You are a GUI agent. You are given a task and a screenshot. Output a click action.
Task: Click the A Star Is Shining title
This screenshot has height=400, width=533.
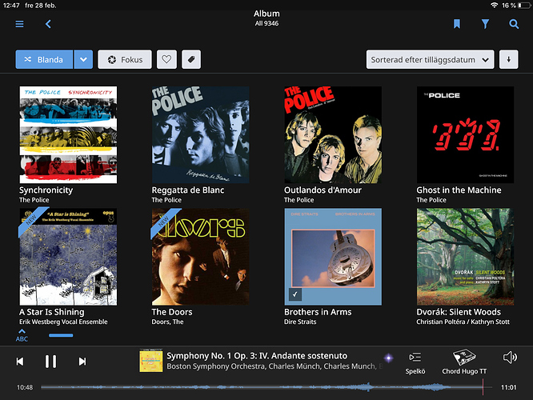pos(52,312)
